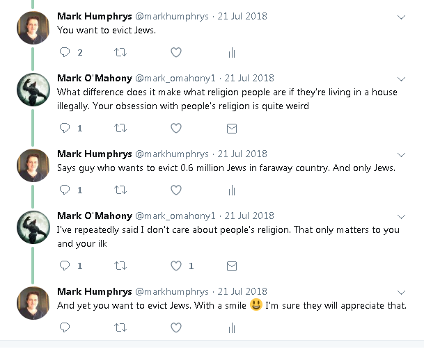Like the "You want to evict Jews." tweet
The width and height of the screenshot is (424, 349).
(176, 52)
